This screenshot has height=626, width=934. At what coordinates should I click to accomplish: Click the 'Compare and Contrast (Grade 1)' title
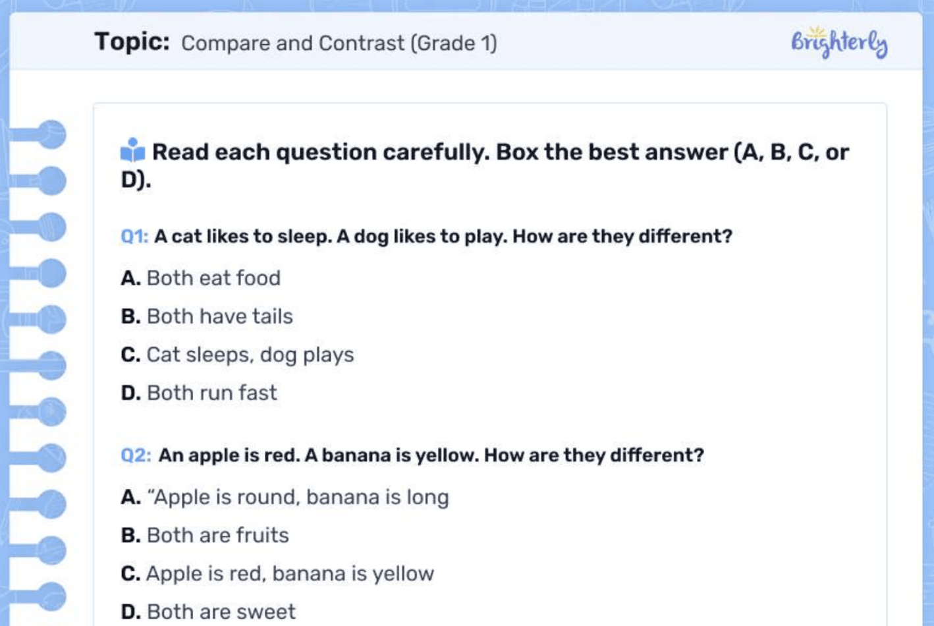pyautogui.click(x=339, y=43)
